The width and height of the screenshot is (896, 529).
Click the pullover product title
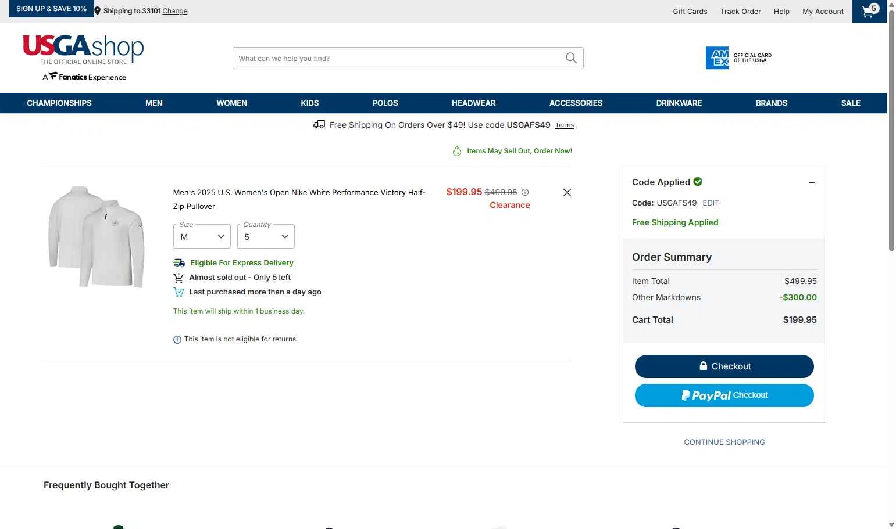click(299, 199)
